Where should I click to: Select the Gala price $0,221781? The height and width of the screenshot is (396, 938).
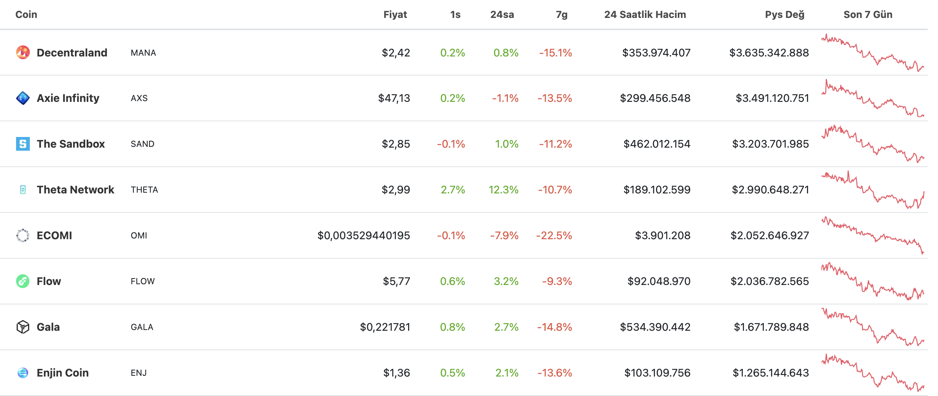tap(385, 327)
